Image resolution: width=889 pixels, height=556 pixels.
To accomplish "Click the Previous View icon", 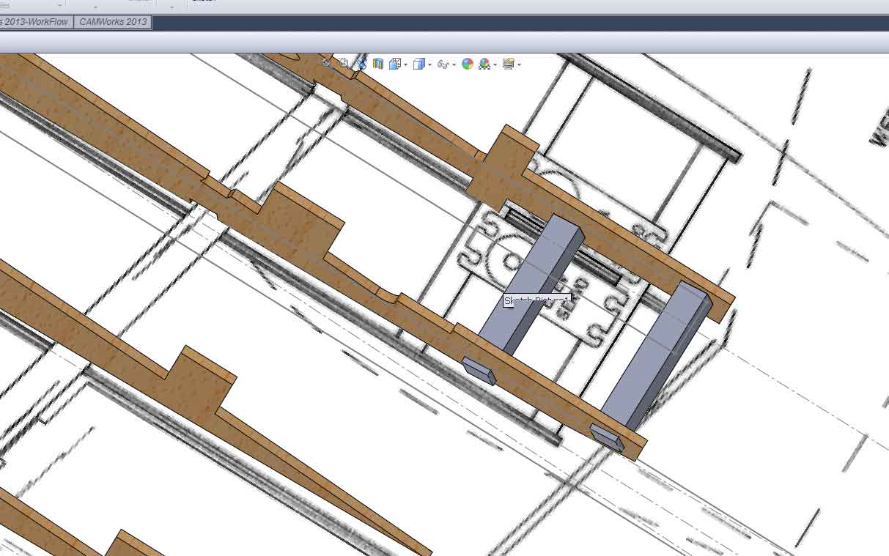I will 361,64.
